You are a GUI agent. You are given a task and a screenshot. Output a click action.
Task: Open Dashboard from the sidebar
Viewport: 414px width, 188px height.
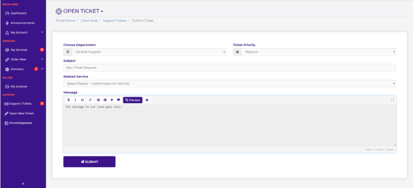(18, 13)
